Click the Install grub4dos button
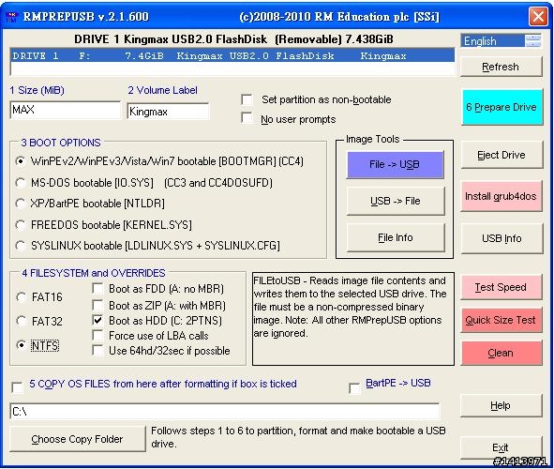 tap(501, 196)
